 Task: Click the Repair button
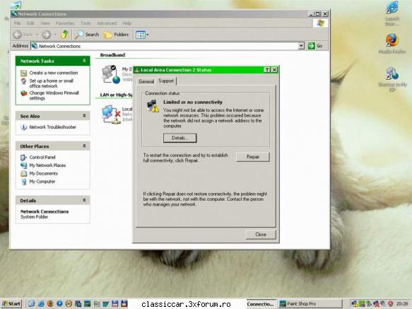point(253,157)
